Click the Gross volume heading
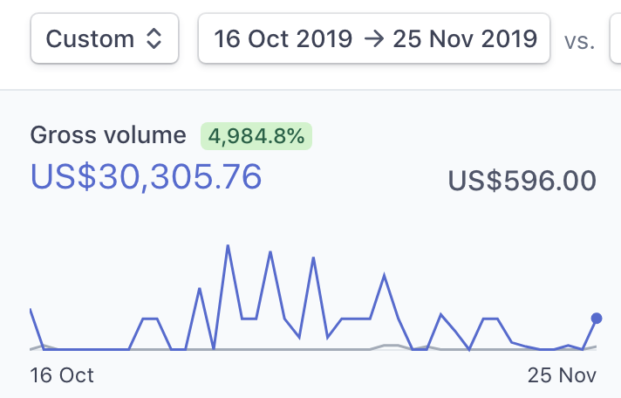The height and width of the screenshot is (398, 621). (108, 135)
